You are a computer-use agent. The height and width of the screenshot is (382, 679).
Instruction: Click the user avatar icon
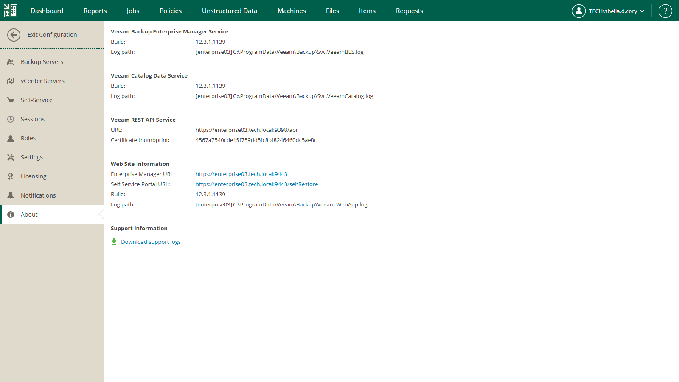(578, 11)
